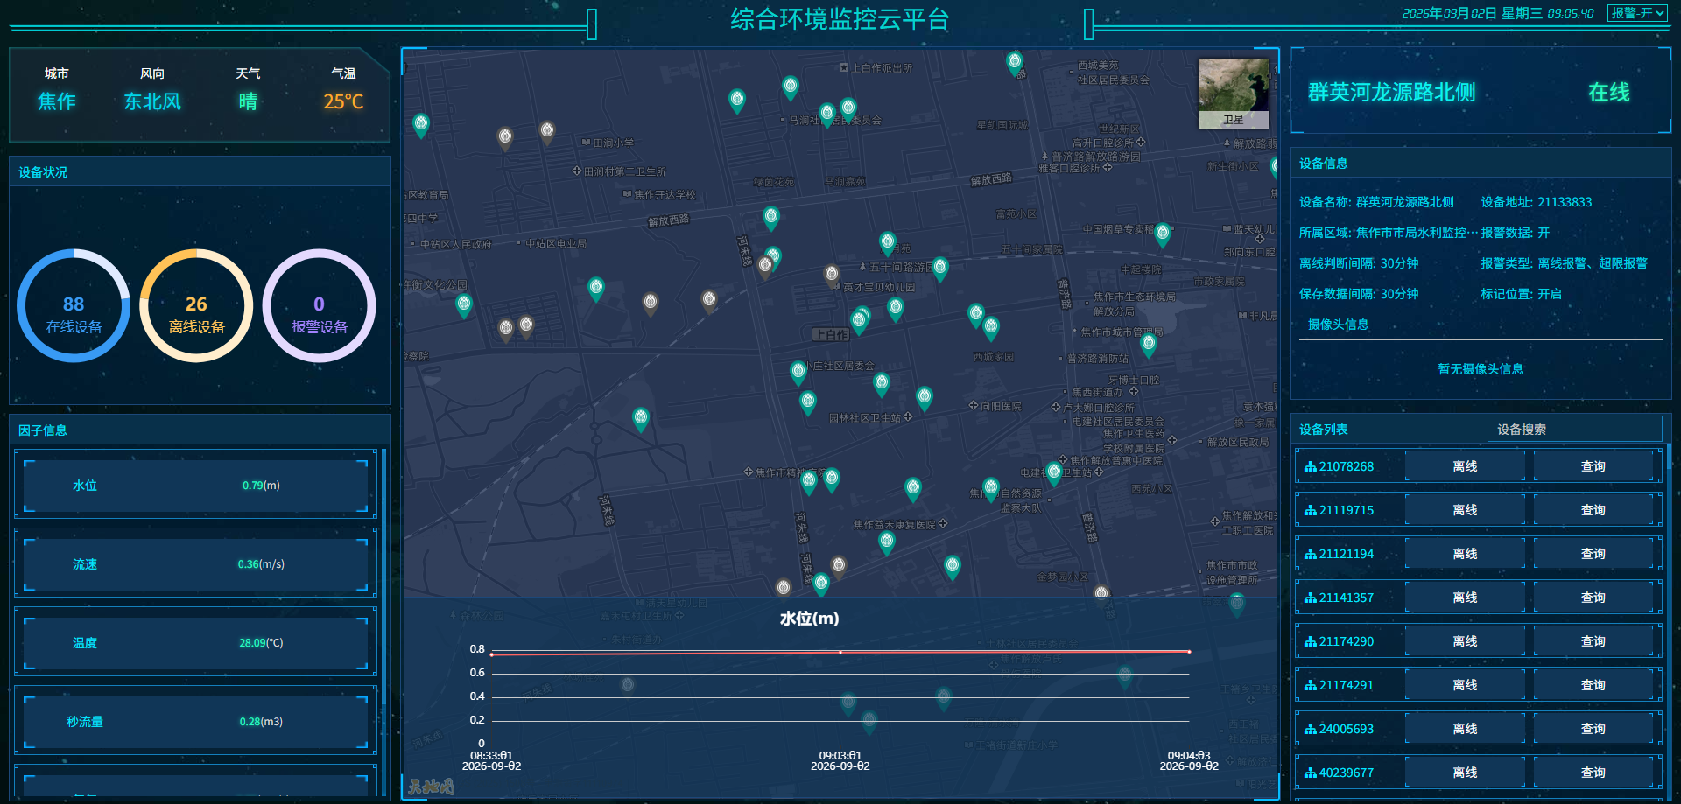
Task: Click green marker left of 向阳医院
Action: tap(925, 398)
